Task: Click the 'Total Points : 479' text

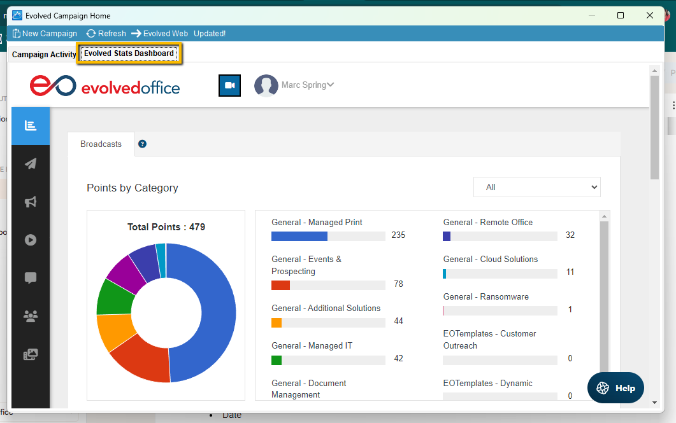Action: (166, 227)
